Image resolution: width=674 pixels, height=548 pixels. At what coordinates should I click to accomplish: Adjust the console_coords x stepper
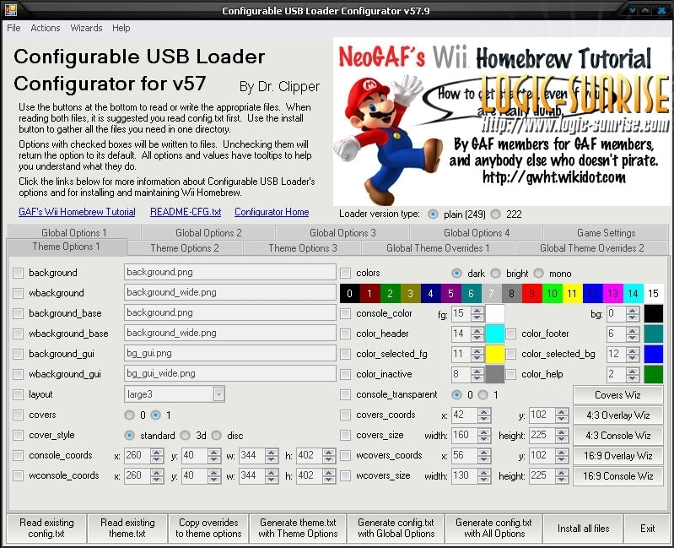pyautogui.click(x=157, y=455)
